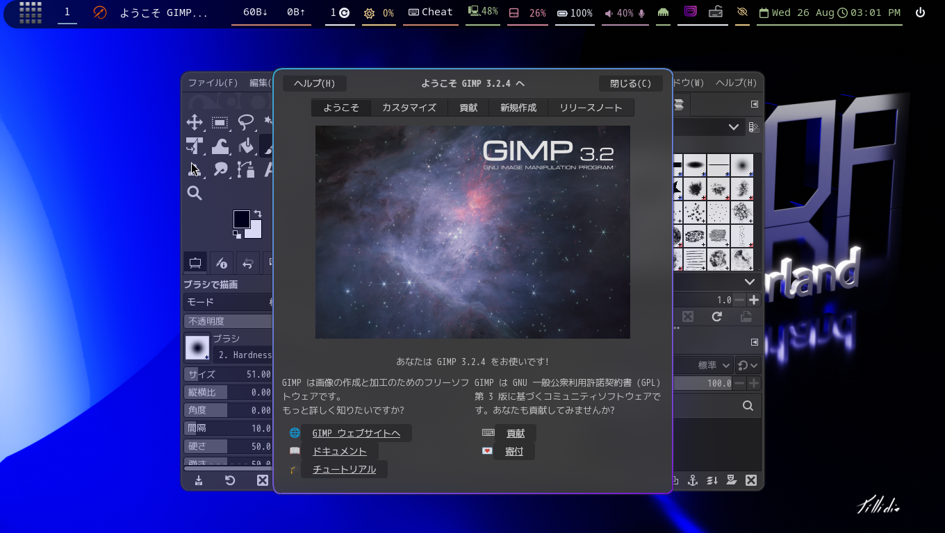
Task: Click the 縦横比 slider
Action: [x=229, y=392]
